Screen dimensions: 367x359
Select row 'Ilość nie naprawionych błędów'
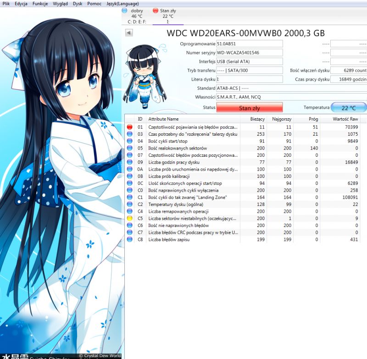(x=242, y=225)
